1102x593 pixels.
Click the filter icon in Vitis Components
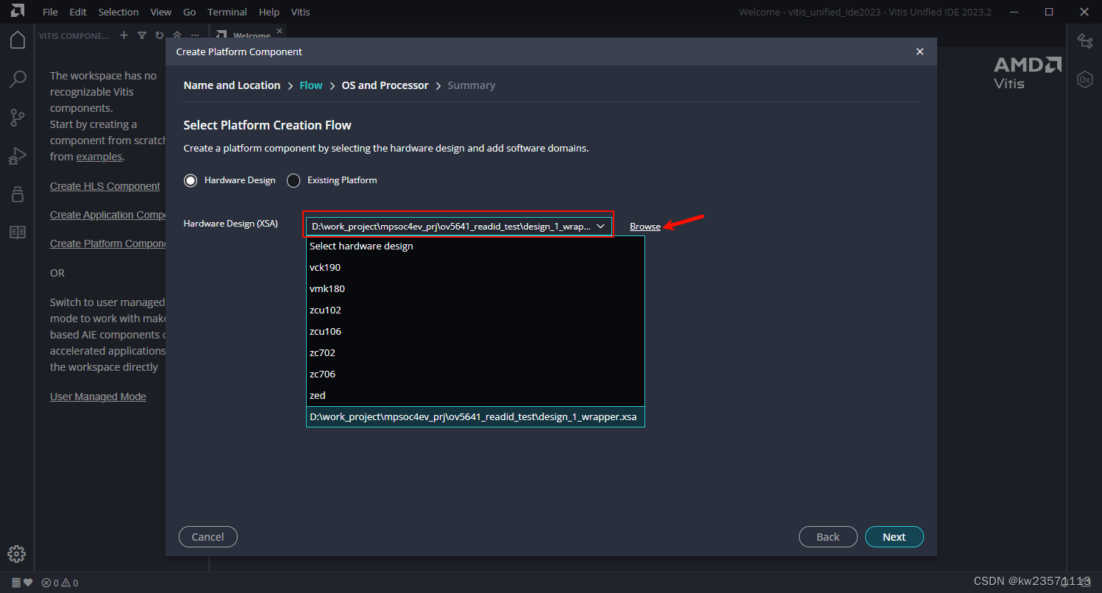click(141, 35)
